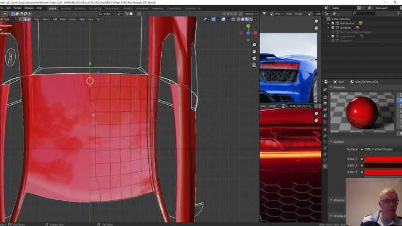Click the green Y axis gizmo handle
Image resolution: width=402 pixels, height=226 pixels.
point(248,26)
